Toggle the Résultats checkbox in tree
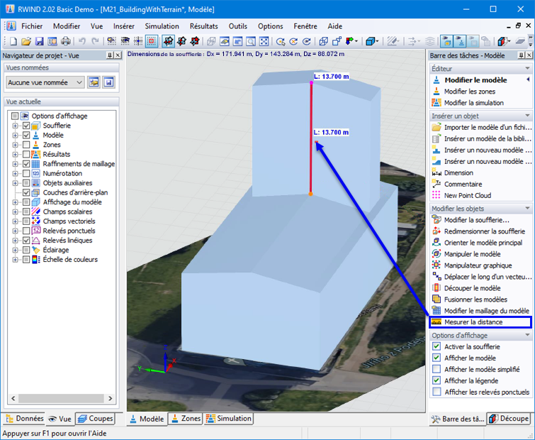This screenshot has height=440, width=535. coord(26,155)
